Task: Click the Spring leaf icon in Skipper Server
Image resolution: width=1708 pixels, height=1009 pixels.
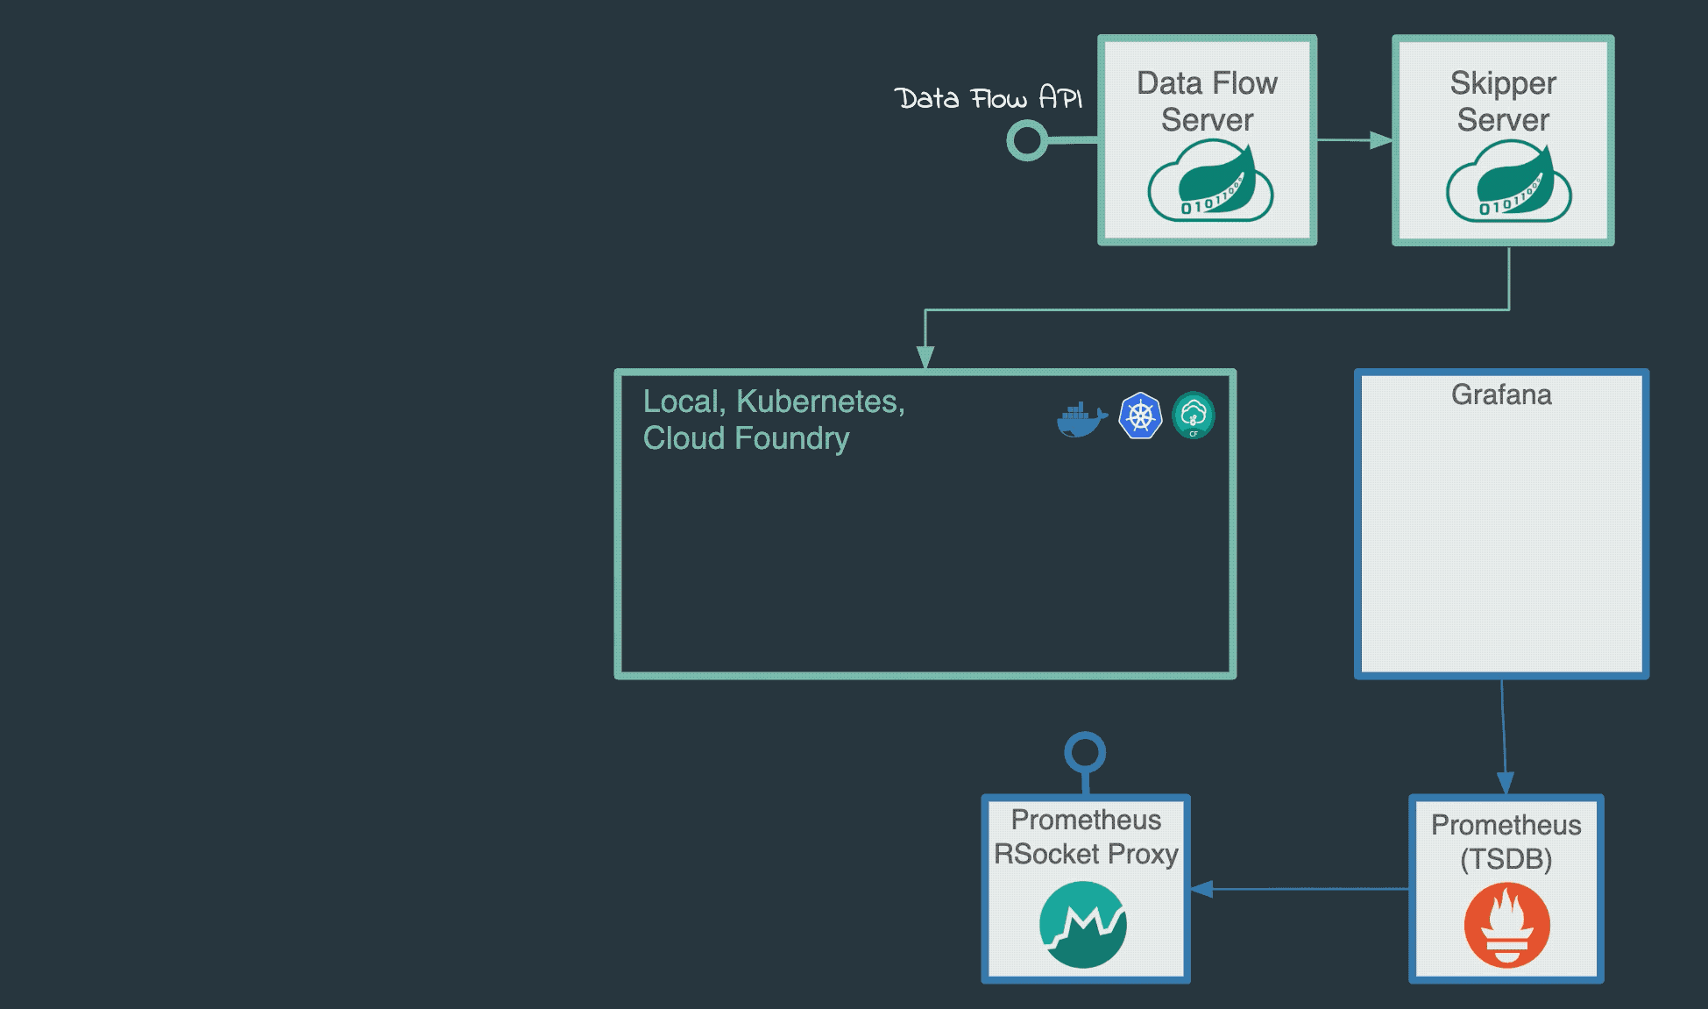Action: [1508, 181]
